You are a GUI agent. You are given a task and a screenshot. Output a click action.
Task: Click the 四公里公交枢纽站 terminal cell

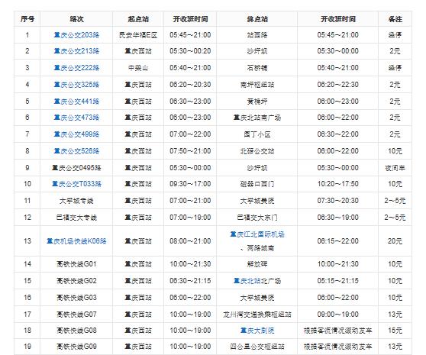pyautogui.click(x=257, y=347)
